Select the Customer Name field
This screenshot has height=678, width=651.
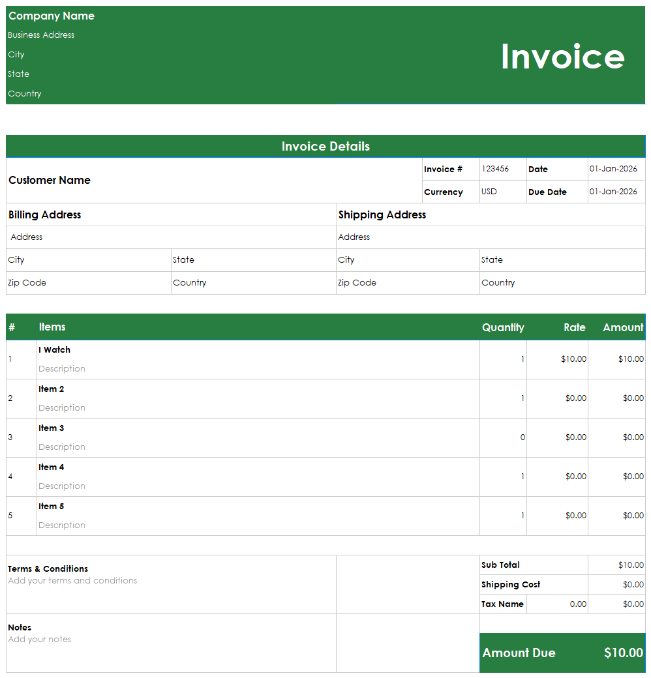[x=50, y=181]
